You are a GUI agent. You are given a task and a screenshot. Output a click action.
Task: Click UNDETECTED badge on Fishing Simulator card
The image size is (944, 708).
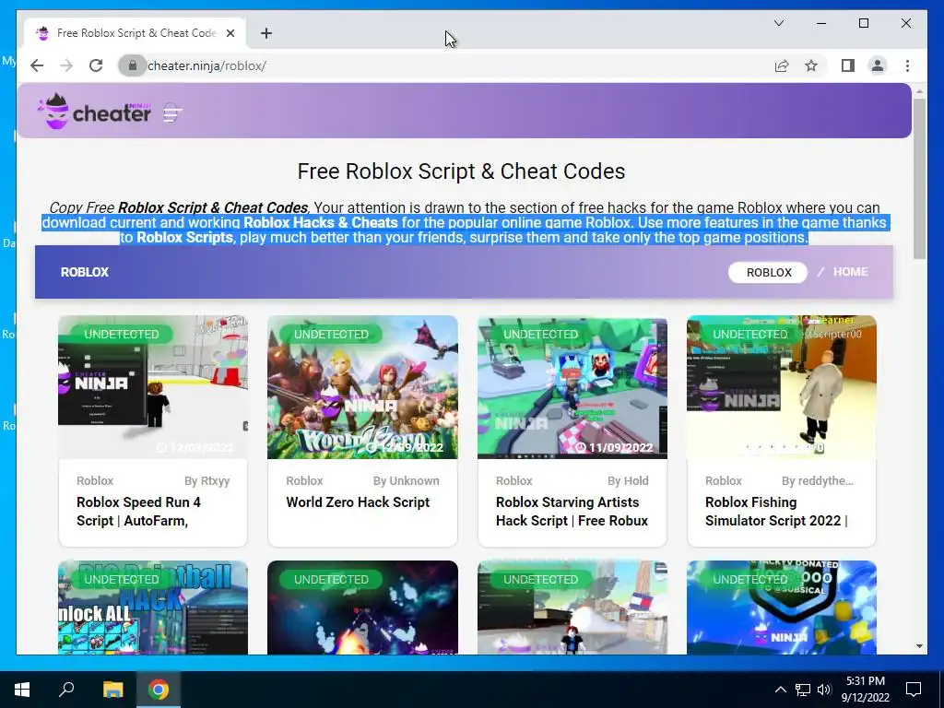(x=750, y=334)
